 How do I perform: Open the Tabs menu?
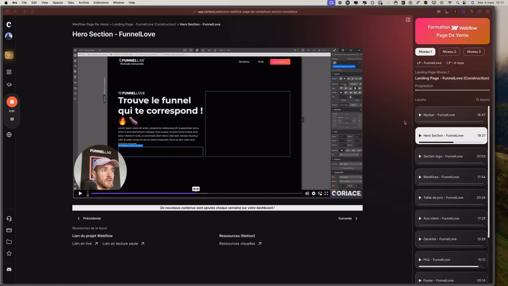click(71, 3)
